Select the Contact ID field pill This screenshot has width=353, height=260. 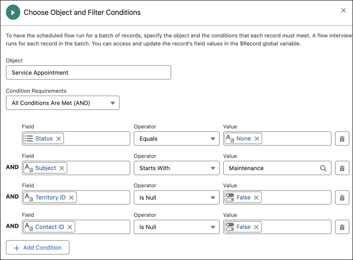point(49,227)
